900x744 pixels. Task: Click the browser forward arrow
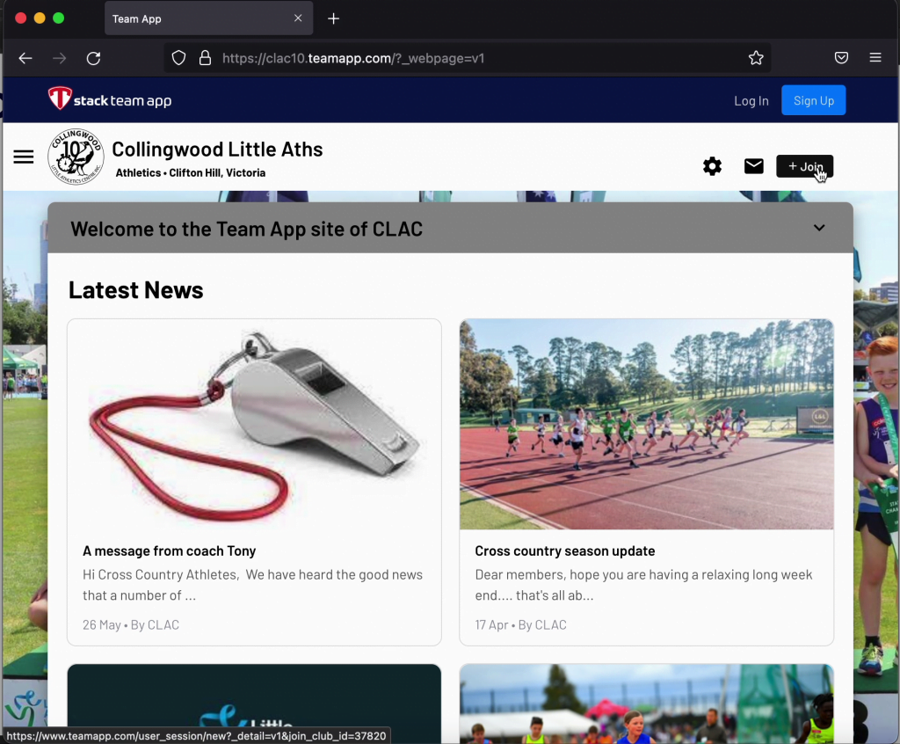click(59, 58)
